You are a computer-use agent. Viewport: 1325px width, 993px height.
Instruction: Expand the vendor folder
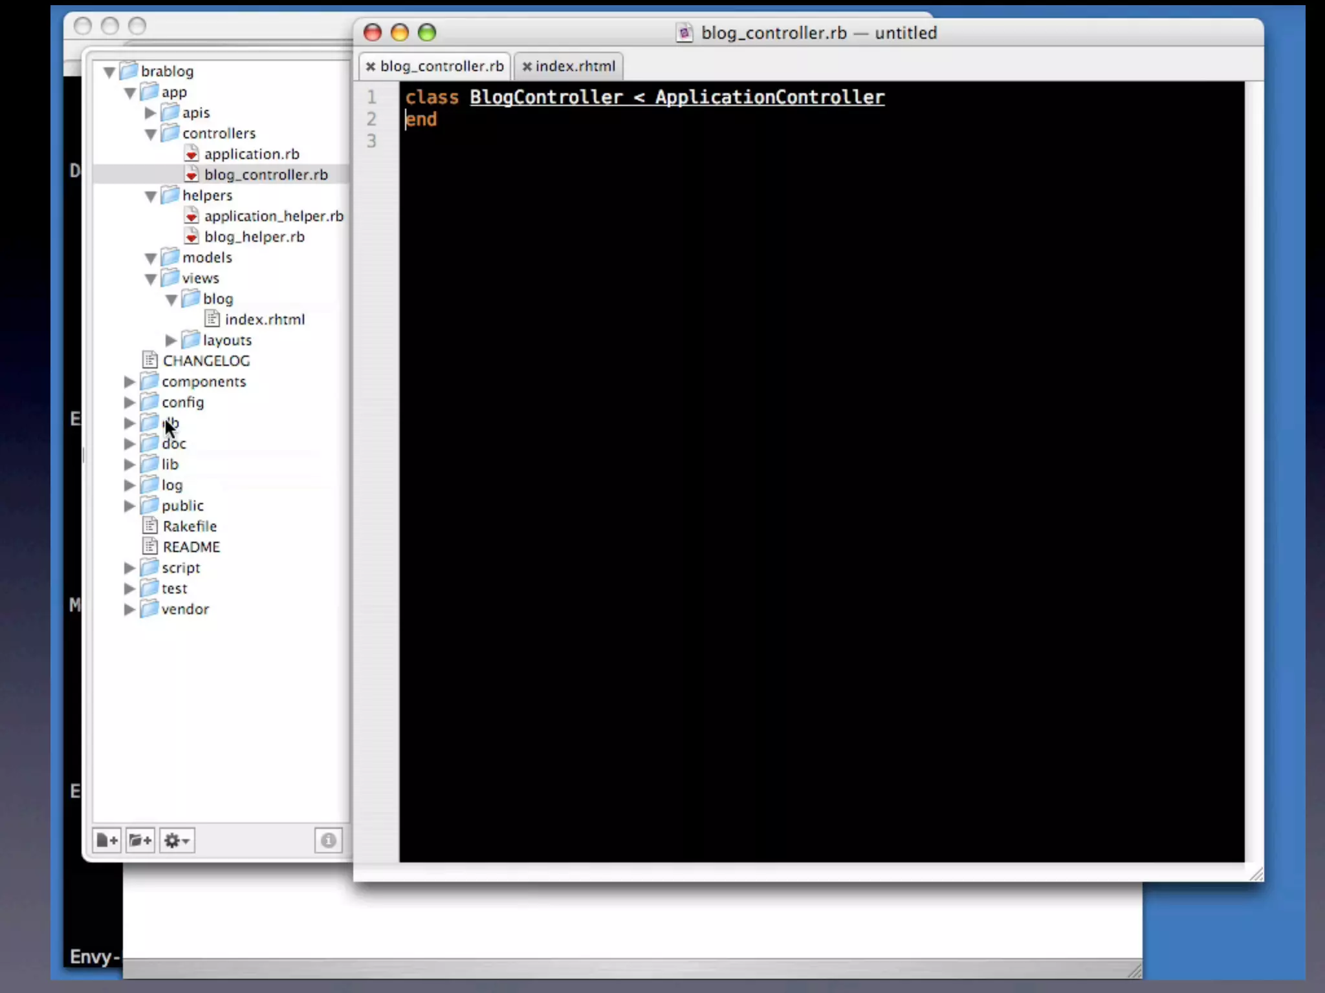click(129, 609)
